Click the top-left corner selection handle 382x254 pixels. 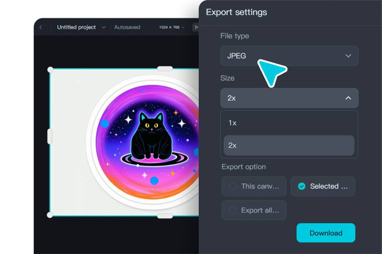tap(50, 70)
